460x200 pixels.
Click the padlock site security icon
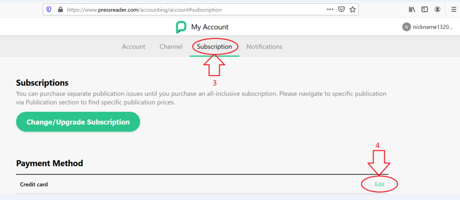coord(60,10)
